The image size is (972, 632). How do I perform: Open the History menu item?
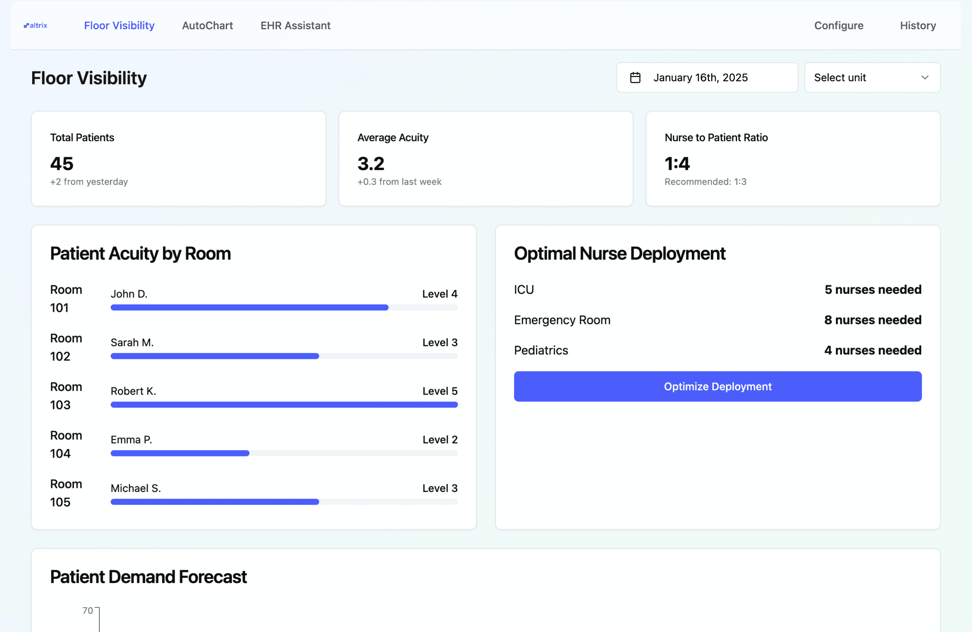(x=918, y=25)
